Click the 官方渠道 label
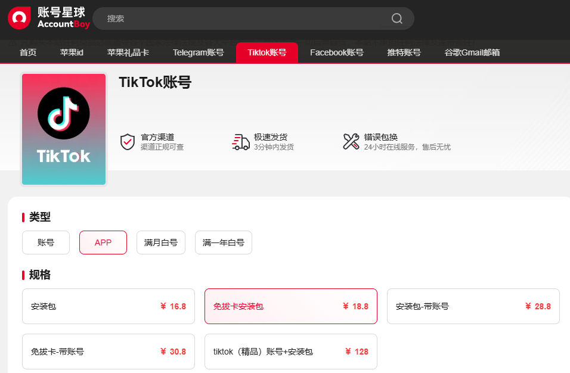Screen dimensions: 570x373 [157, 137]
